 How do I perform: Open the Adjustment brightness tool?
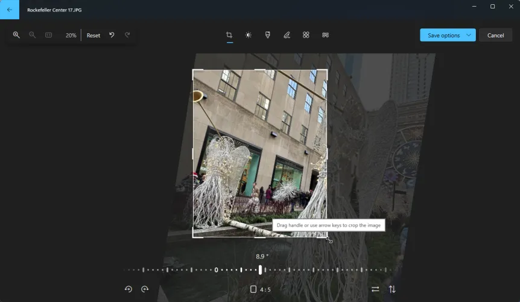[x=248, y=35]
